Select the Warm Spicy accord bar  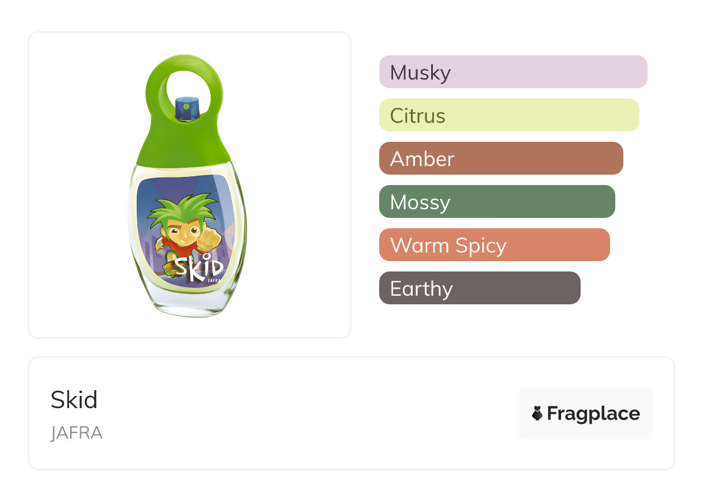pos(495,245)
